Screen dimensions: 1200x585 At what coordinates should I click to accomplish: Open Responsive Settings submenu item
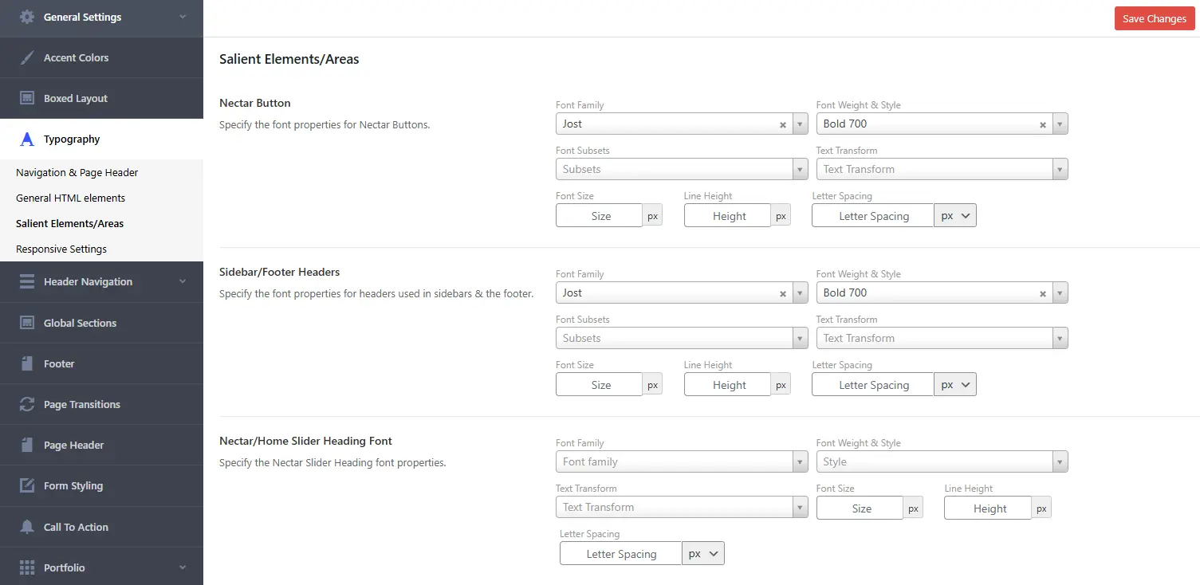(61, 249)
